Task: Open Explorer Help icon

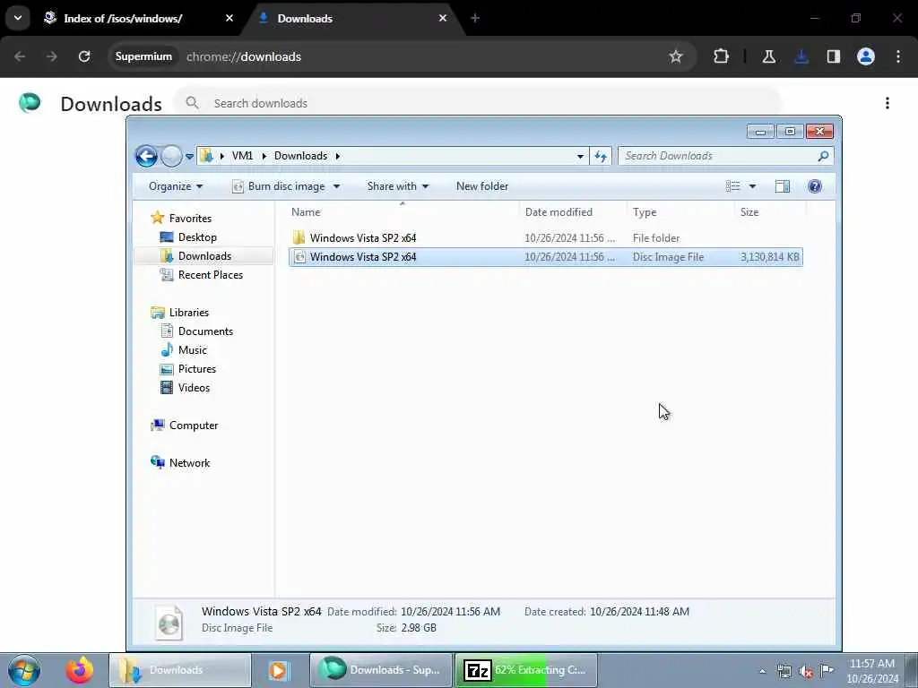Action: (x=814, y=186)
